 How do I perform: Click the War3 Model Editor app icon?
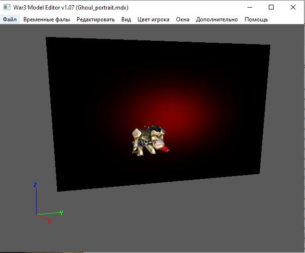click(x=7, y=8)
